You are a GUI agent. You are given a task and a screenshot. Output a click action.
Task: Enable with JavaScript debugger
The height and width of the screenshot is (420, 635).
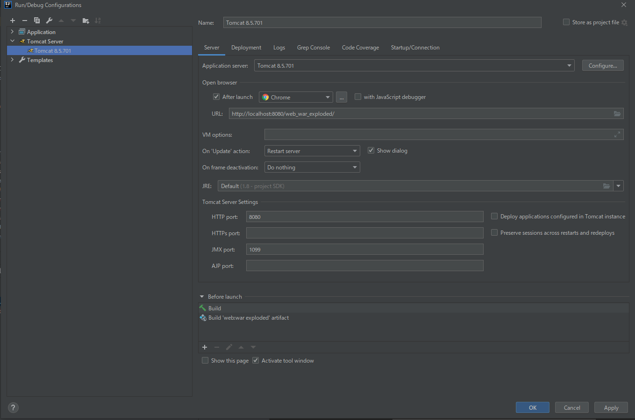[x=358, y=97]
